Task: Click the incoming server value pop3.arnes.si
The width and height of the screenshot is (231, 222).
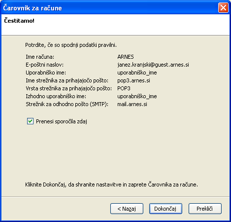Action: (x=133, y=80)
